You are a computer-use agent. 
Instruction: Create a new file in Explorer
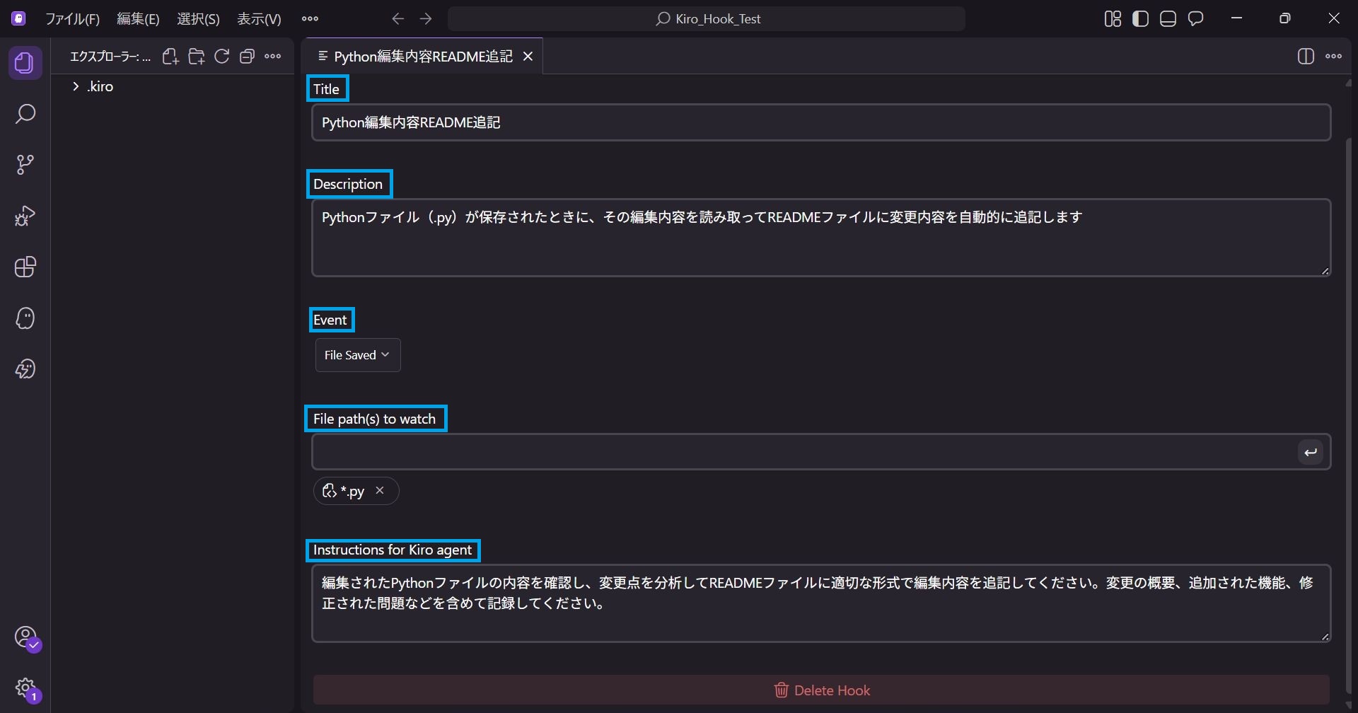[x=170, y=56]
